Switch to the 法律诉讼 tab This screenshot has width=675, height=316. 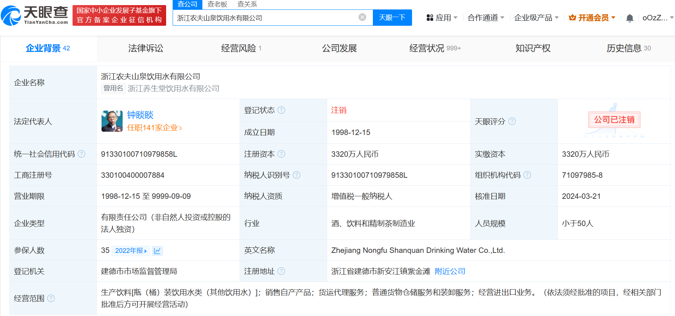[146, 48]
